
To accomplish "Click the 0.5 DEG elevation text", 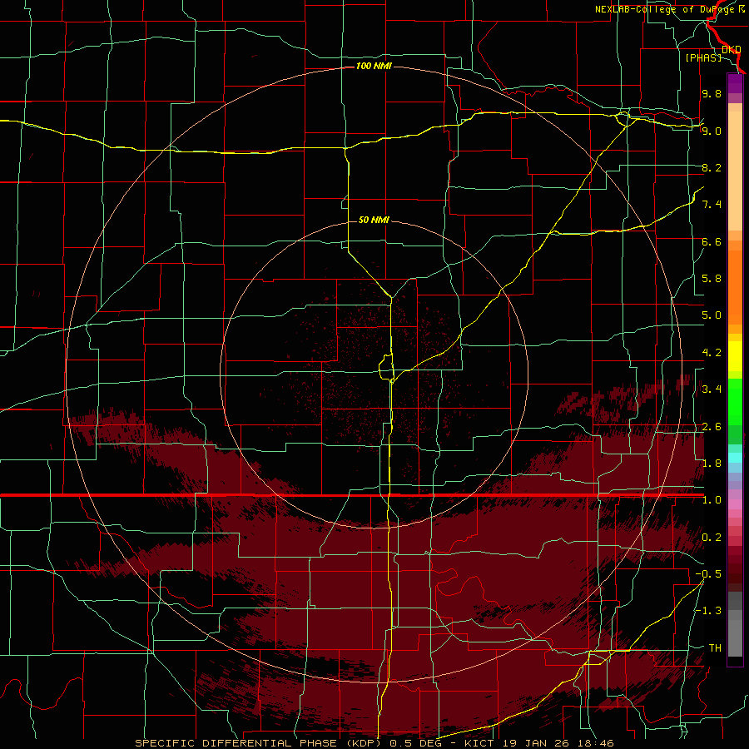I will pyautogui.click(x=417, y=743).
